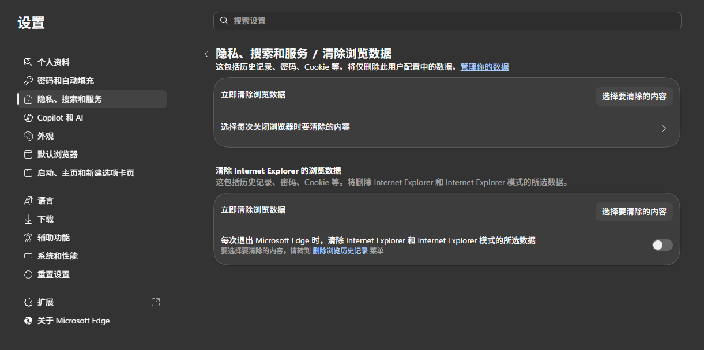Select Copilot 和 AI in the sidebar
Screen dimensions: 704x350
(x=92, y=118)
